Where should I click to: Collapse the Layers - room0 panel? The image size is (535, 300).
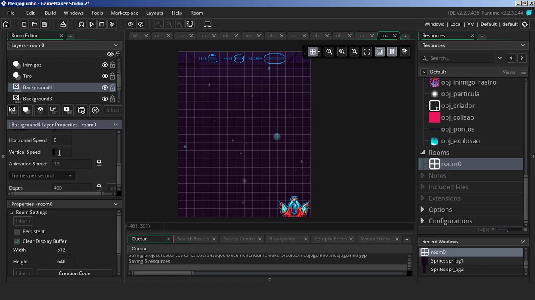(x=116, y=45)
